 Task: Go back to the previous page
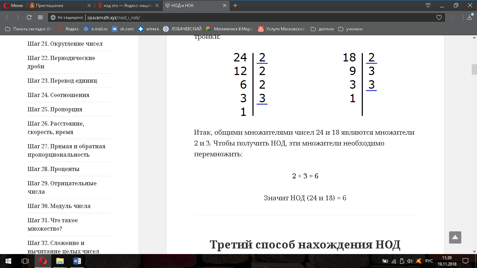(x=7, y=17)
